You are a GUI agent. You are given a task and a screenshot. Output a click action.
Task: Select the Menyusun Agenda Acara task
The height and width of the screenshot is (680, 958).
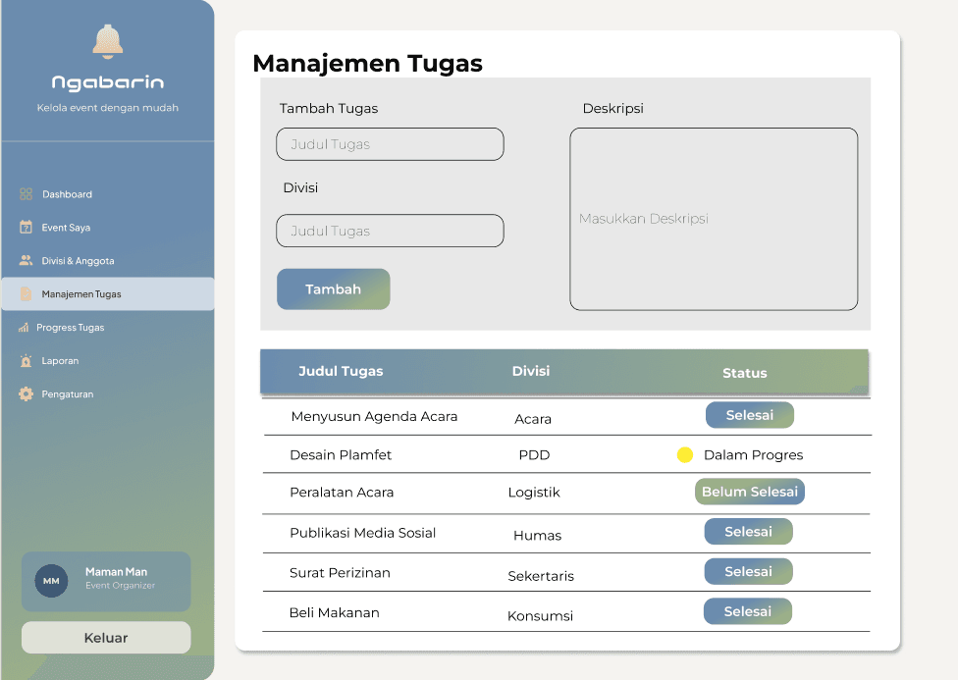375,417
